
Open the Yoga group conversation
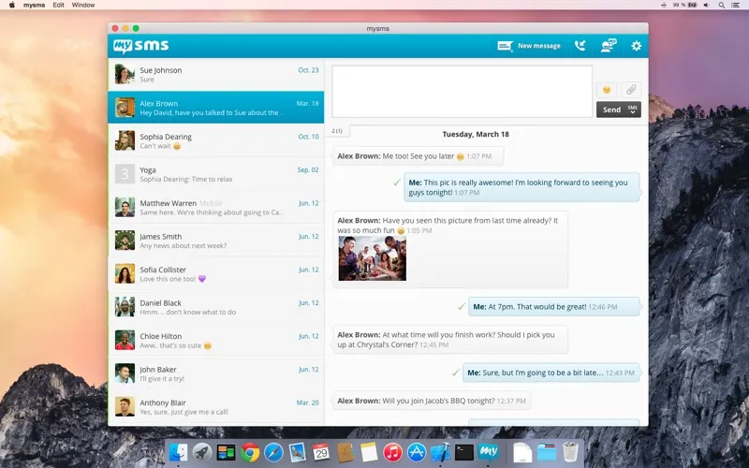(x=216, y=174)
